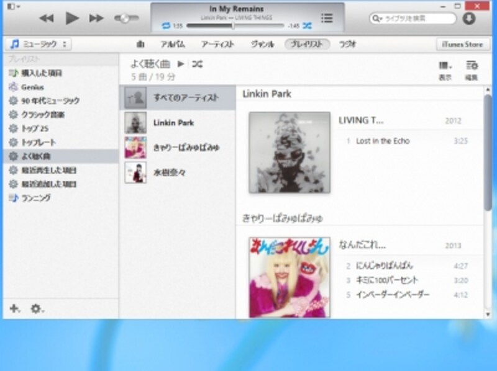Toggle shuffle icon in now playing
This screenshot has width=497, height=371.
tap(307, 25)
